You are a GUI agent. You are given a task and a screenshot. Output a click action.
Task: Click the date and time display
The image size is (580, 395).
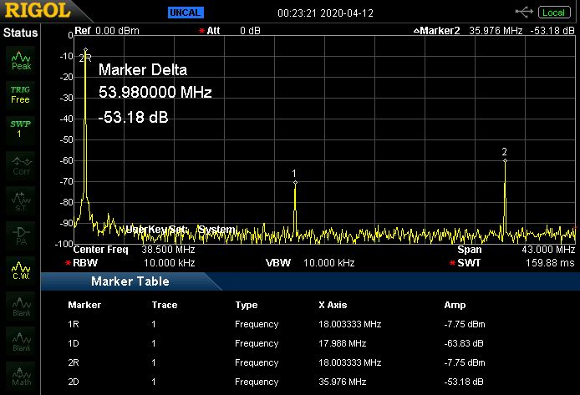[325, 13]
